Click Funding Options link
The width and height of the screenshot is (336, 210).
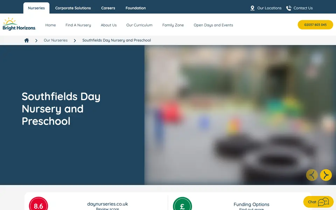[251, 204]
